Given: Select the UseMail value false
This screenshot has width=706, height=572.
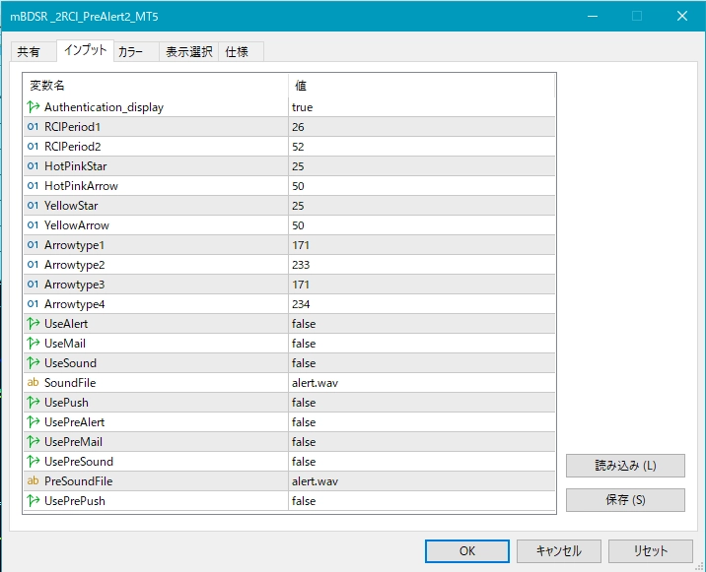Looking at the screenshot, I should [x=304, y=344].
